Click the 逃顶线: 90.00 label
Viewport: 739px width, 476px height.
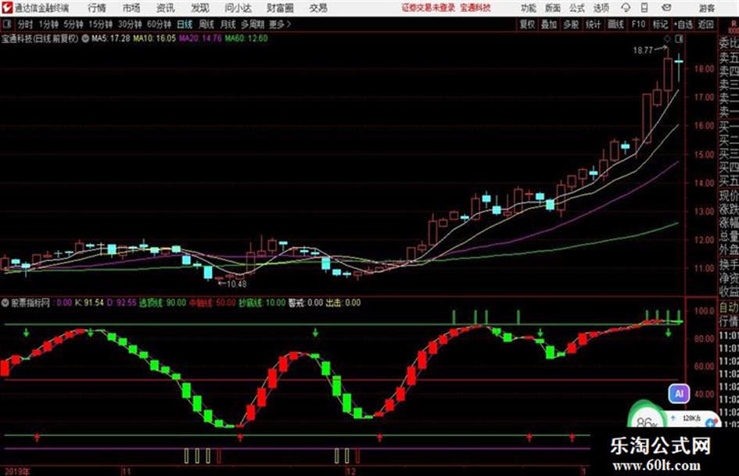tap(163, 302)
